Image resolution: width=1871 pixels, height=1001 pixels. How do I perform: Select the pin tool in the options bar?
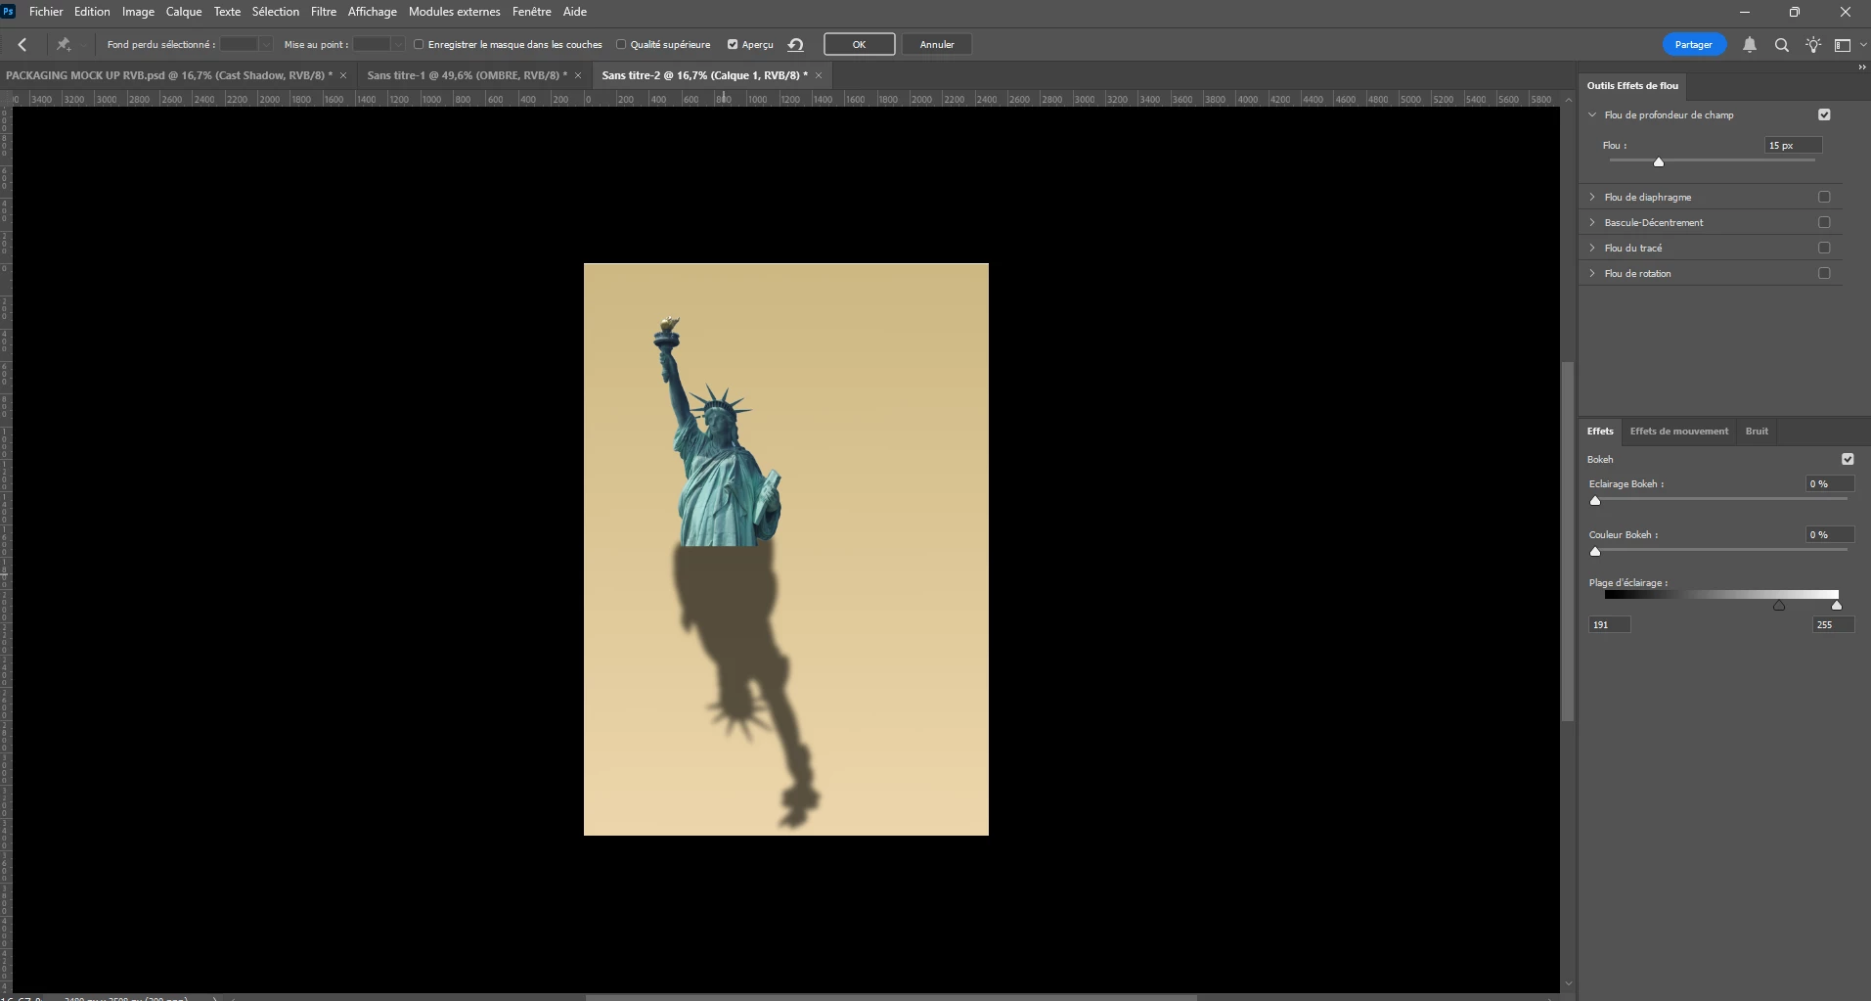[64, 44]
